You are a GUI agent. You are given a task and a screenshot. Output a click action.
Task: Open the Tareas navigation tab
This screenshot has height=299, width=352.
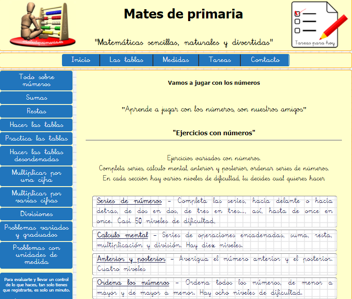click(x=219, y=60)
